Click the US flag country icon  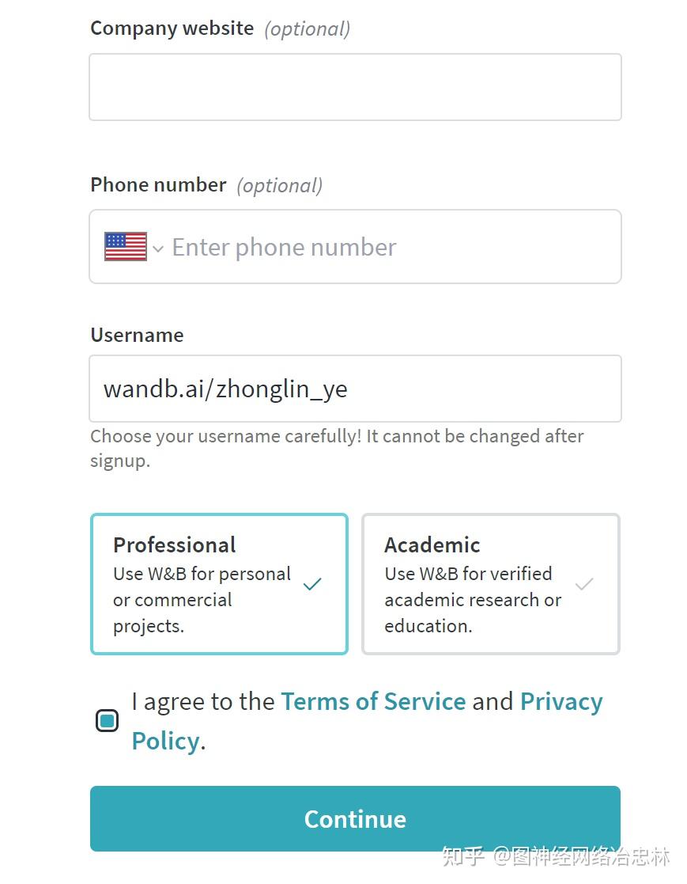[x=126, y=247]
